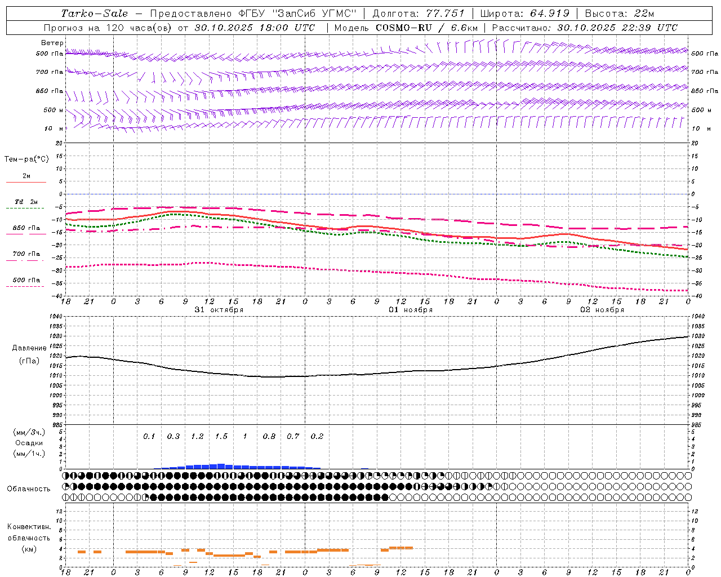Click the Конвективн. convective cloud label
The width and height of the screenshot is (721, 577).
(29, 527)
